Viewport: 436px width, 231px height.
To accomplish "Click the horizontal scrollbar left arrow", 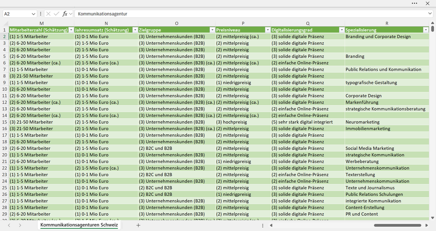I will [271, 225].
